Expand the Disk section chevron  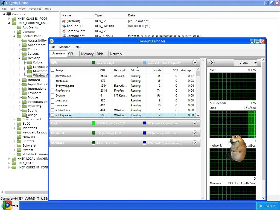tap(195, 123)
